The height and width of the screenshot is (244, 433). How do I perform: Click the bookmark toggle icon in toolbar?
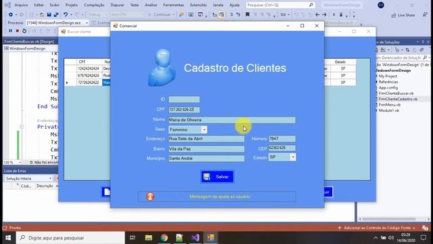pyautogui.click(x=248, y=15)
